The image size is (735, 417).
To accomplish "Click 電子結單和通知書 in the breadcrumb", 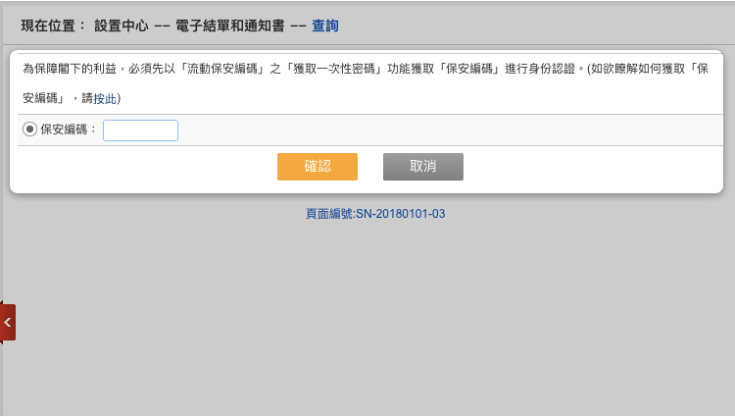I will (x=229, y=26).
